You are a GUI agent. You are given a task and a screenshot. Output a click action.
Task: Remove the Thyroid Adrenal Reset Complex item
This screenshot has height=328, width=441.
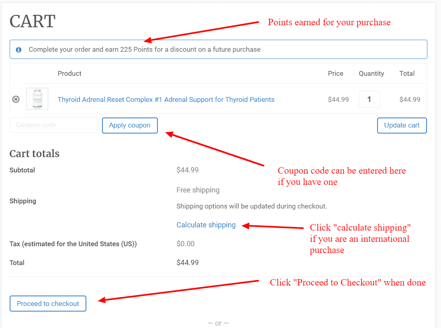(16, 99)
